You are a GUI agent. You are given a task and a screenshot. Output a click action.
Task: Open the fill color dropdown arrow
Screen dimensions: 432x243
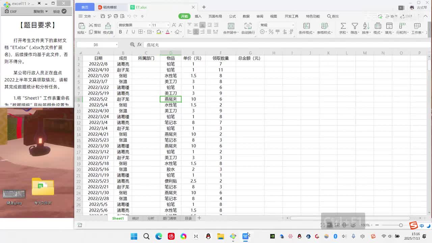click(162, 32)
